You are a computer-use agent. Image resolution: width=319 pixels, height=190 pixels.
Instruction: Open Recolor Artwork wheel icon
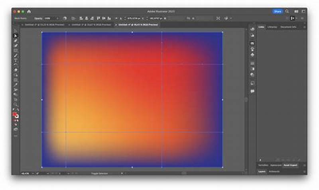click(x=65, y=18)
